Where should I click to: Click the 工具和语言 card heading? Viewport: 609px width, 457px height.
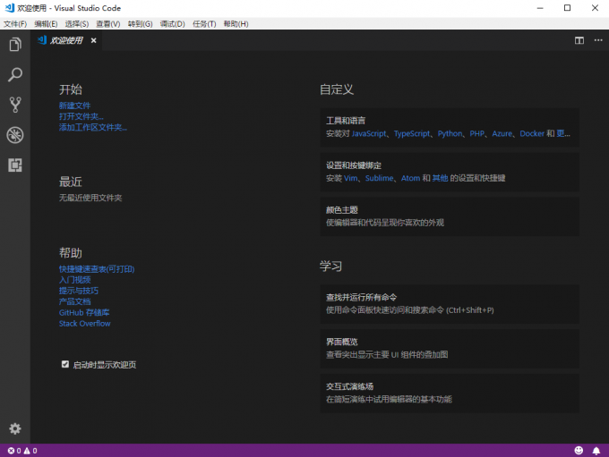pyautogui.click(x=346, y=121)
